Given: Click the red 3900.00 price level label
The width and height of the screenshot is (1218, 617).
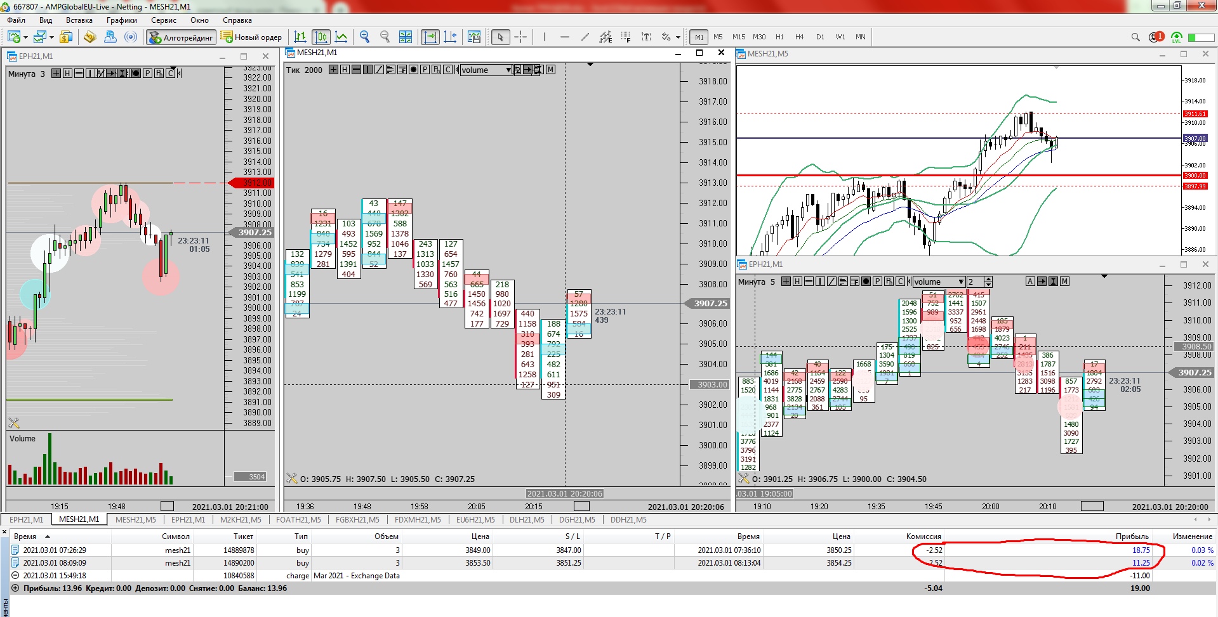Looking at the screenshot, I should [x=1195, y=176].
